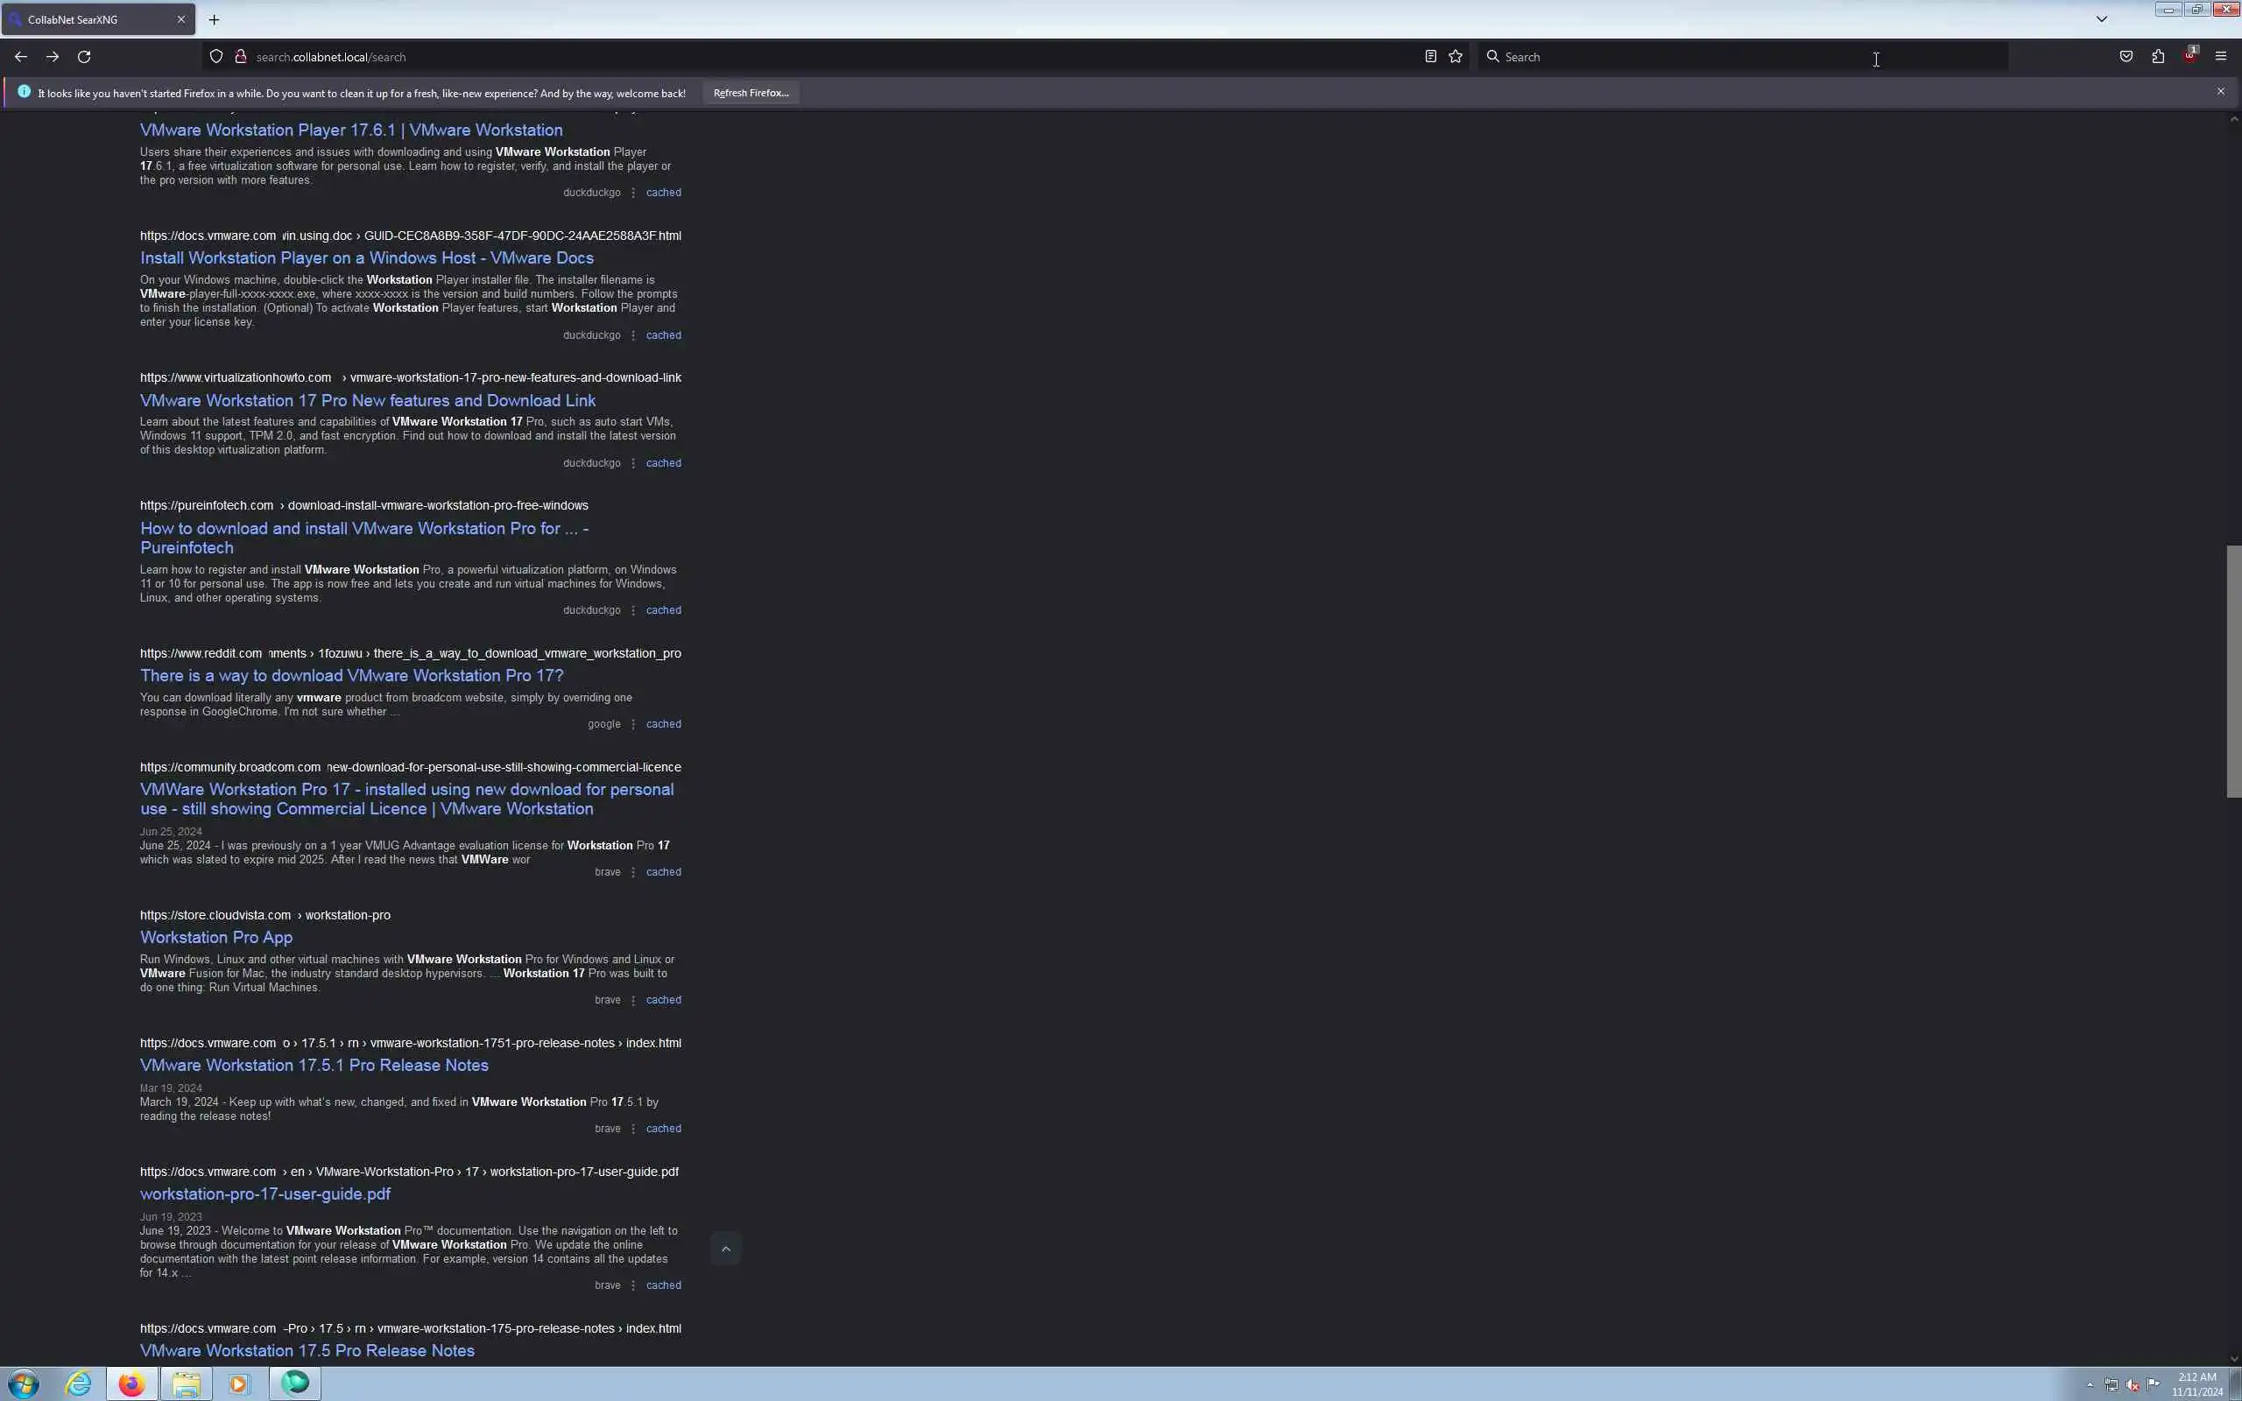The image size is (2242, 1401).
Task: Click the scroll-to-top arrow button
Action: click(x=725, y=1249)
